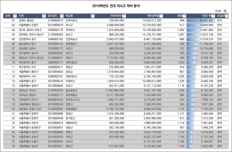This screenshot has width=232, height=152.
Task: Click region cell 전라북도 전주시 완산구
Action: tap(31, 35)
